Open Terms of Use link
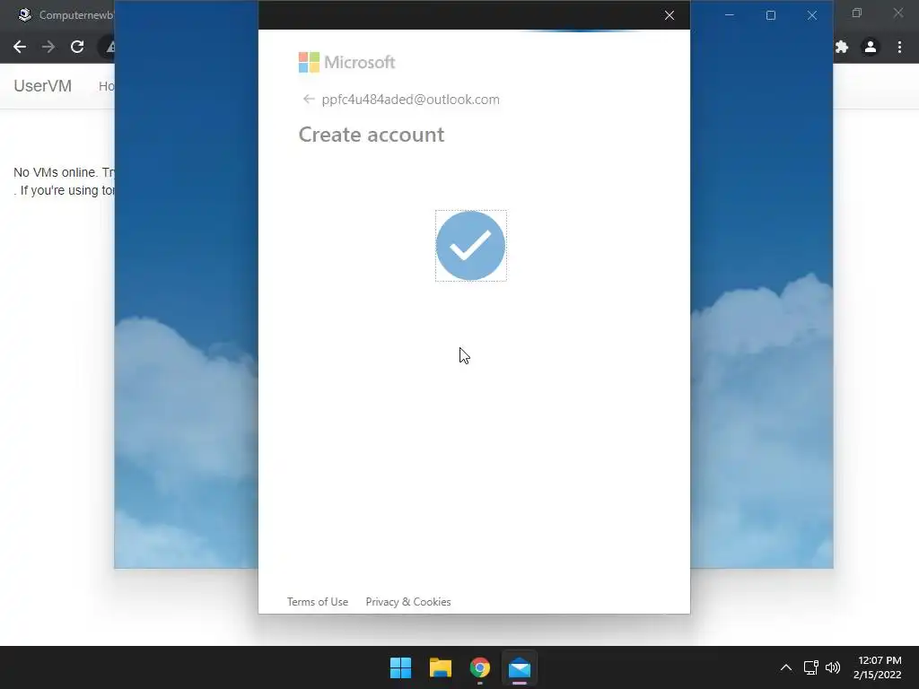 [x=318, y=602]
